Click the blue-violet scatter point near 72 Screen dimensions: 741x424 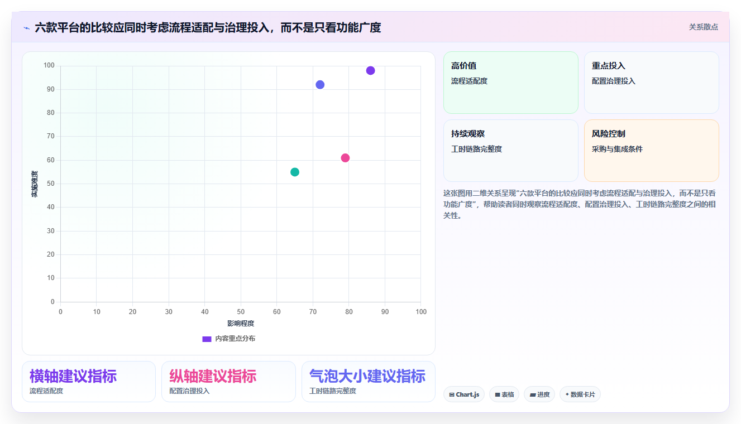(320, 85)
